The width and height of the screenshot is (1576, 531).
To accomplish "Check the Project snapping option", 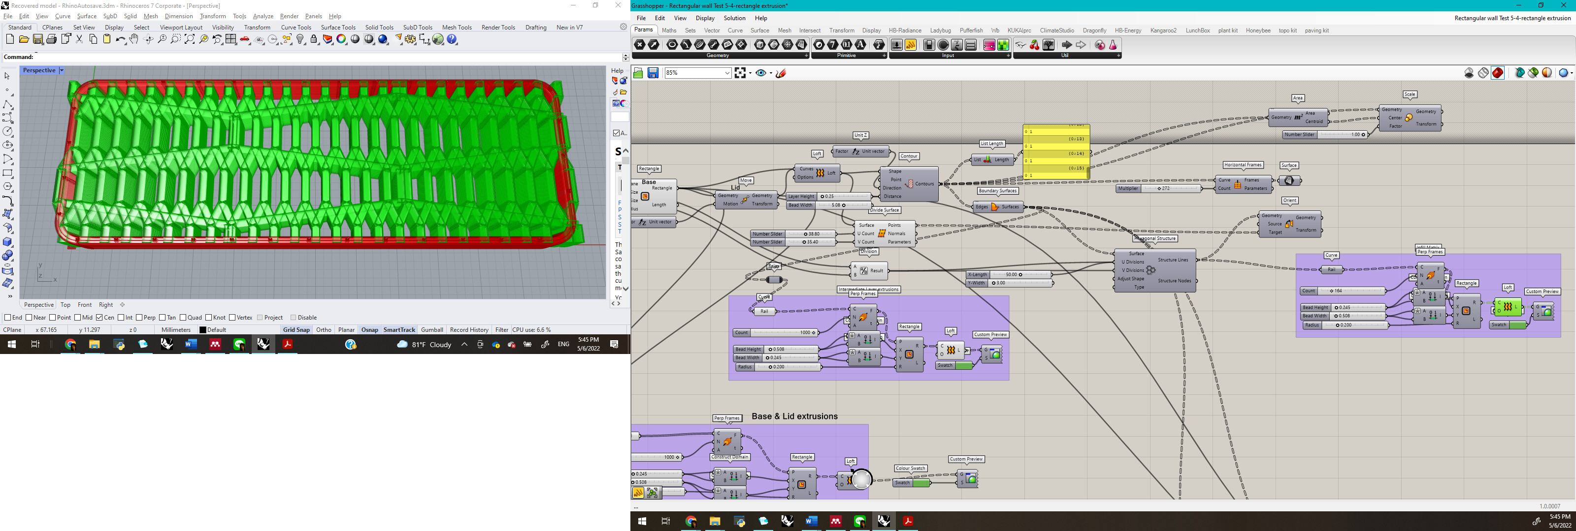I will tap(261, 317).
